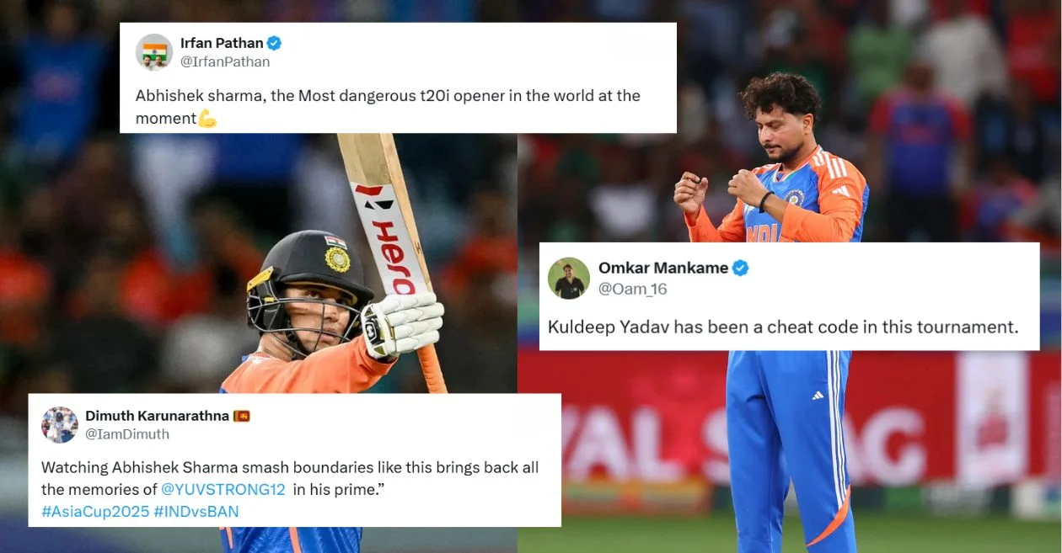The width and height of the screenshot is (1062, 553).
Task: Click the Kuldeep Yadav cheat code tweet text
Action: [x=783, y=327]
